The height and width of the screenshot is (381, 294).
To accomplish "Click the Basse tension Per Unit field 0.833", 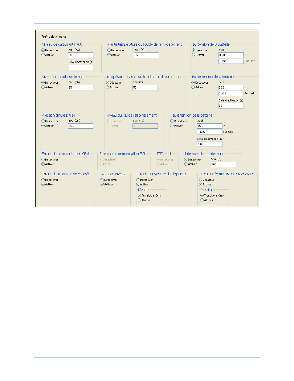I will click(231, 93).
